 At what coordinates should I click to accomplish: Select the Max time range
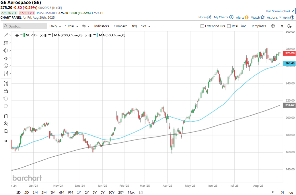pos(131,192)
